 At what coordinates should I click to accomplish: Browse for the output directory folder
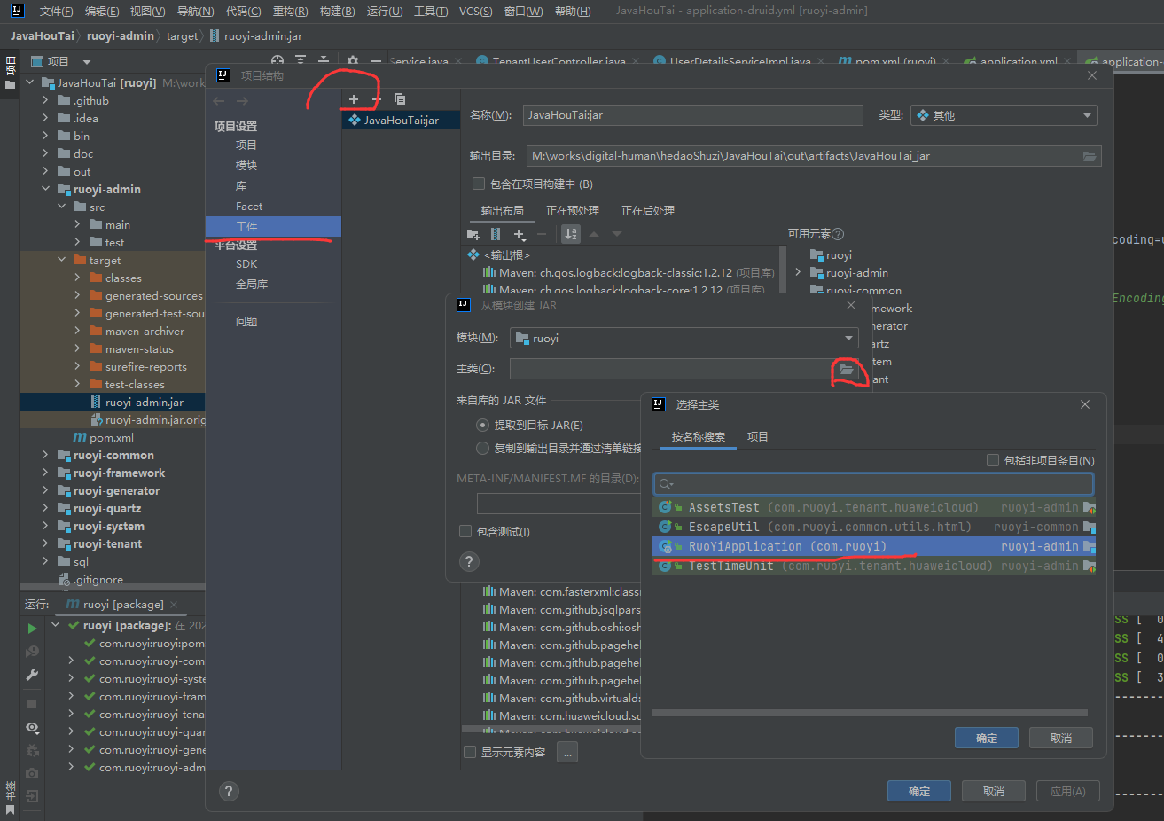[x=1089, y=156]
